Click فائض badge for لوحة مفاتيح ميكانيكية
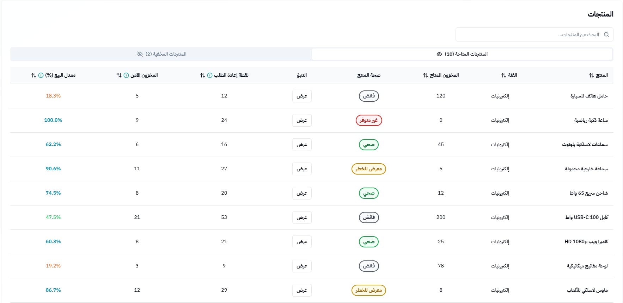This screenshot has height=303, width=623. [369, 266]
